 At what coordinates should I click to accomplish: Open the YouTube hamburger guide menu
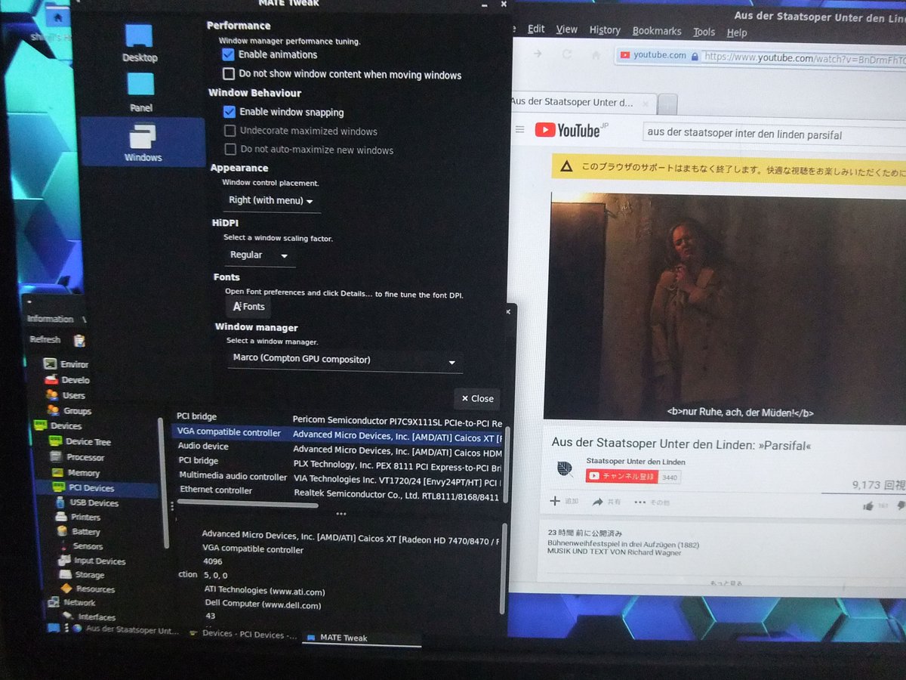click(x=519, y=130)
